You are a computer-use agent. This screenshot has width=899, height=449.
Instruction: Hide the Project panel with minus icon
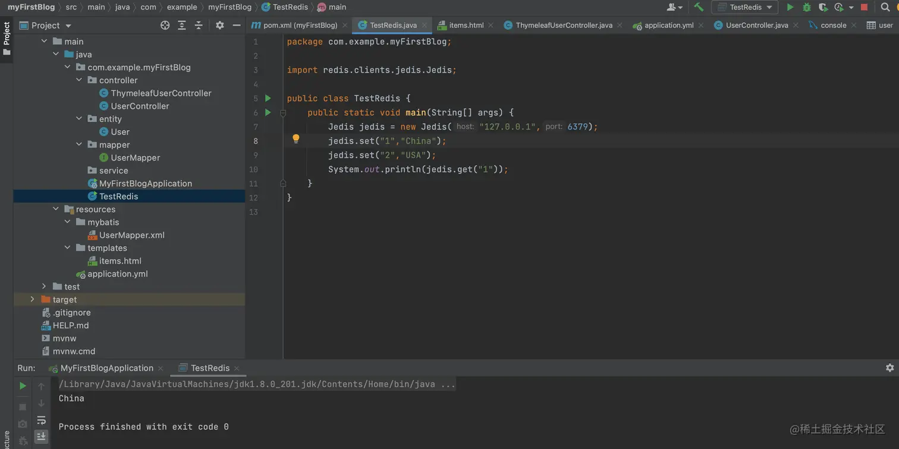[x=237, y=25]
